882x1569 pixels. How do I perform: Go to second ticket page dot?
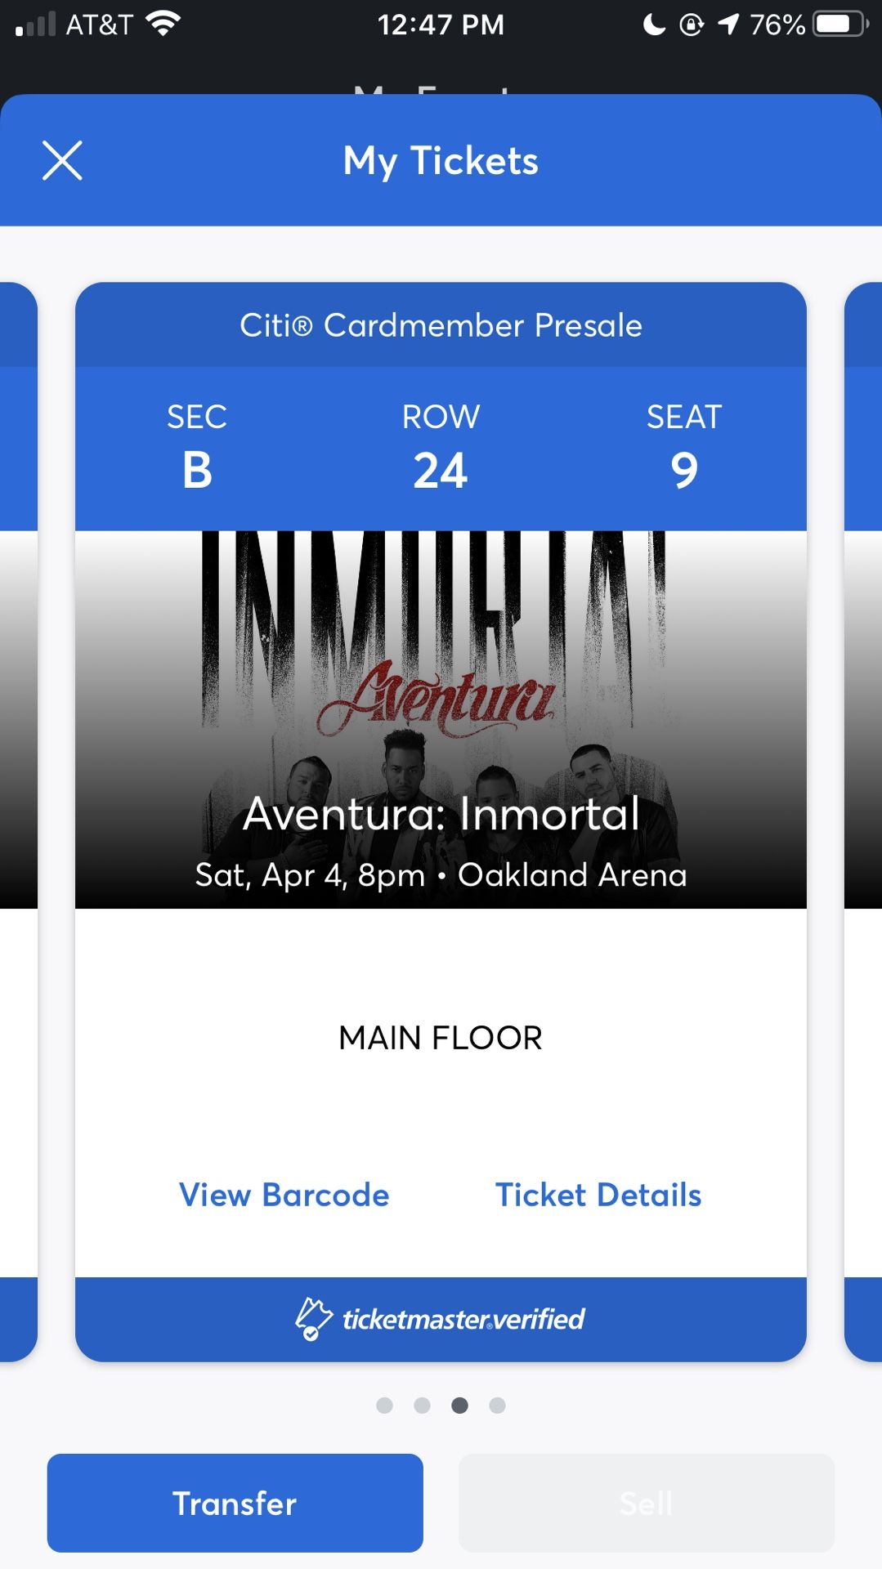422,1405
